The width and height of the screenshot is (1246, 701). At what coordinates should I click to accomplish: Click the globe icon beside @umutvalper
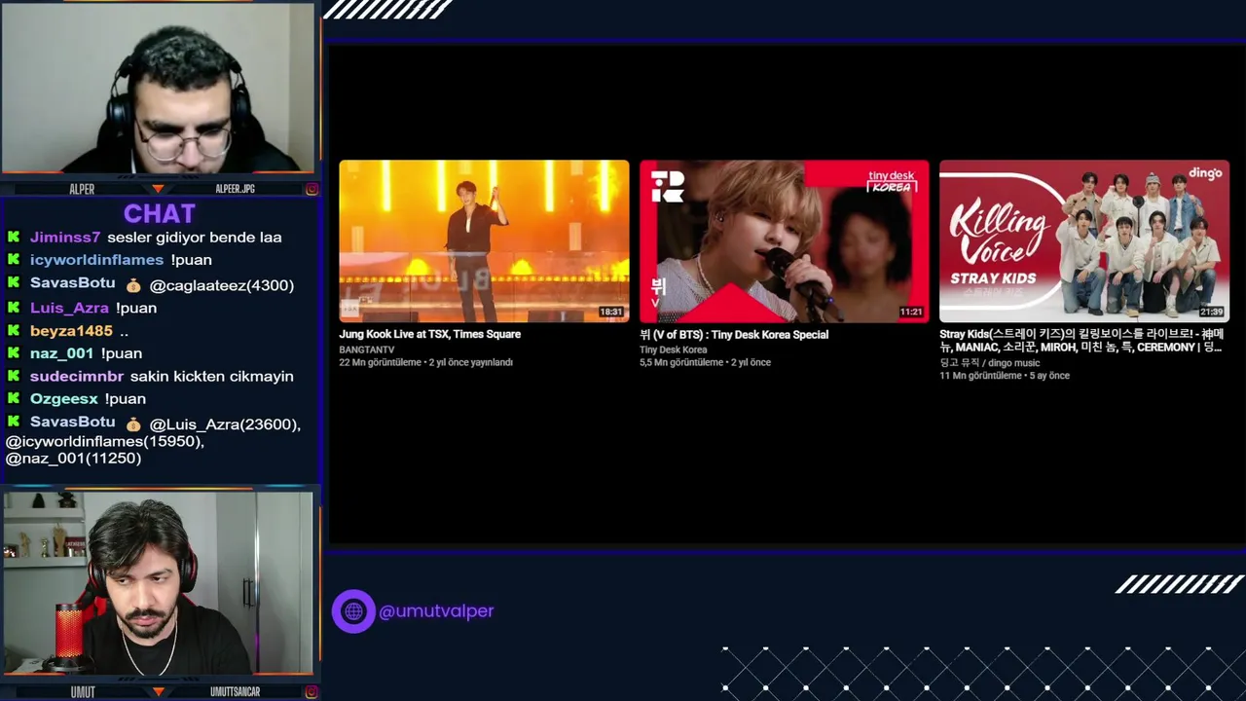[353, 611]
